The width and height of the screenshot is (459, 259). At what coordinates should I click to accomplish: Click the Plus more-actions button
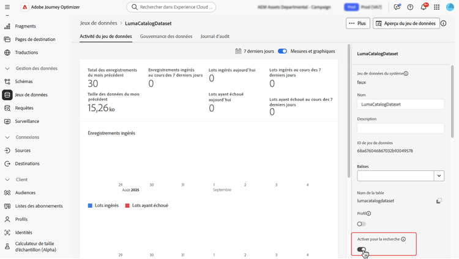pos(358,23)
